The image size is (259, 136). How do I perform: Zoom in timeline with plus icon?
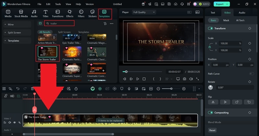pyautogui.click(x=184, y=89)
